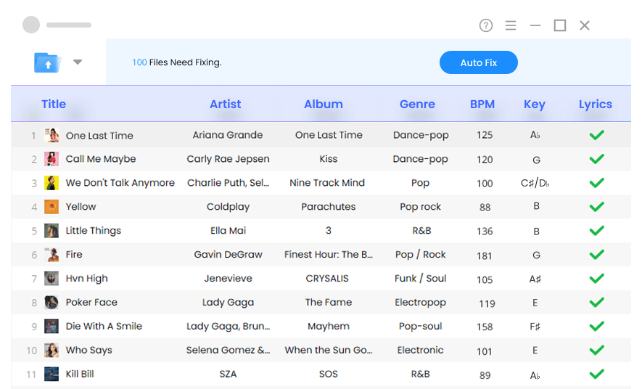Click artist SZA
The image size is (642, 389).
(x=228, y=374)
